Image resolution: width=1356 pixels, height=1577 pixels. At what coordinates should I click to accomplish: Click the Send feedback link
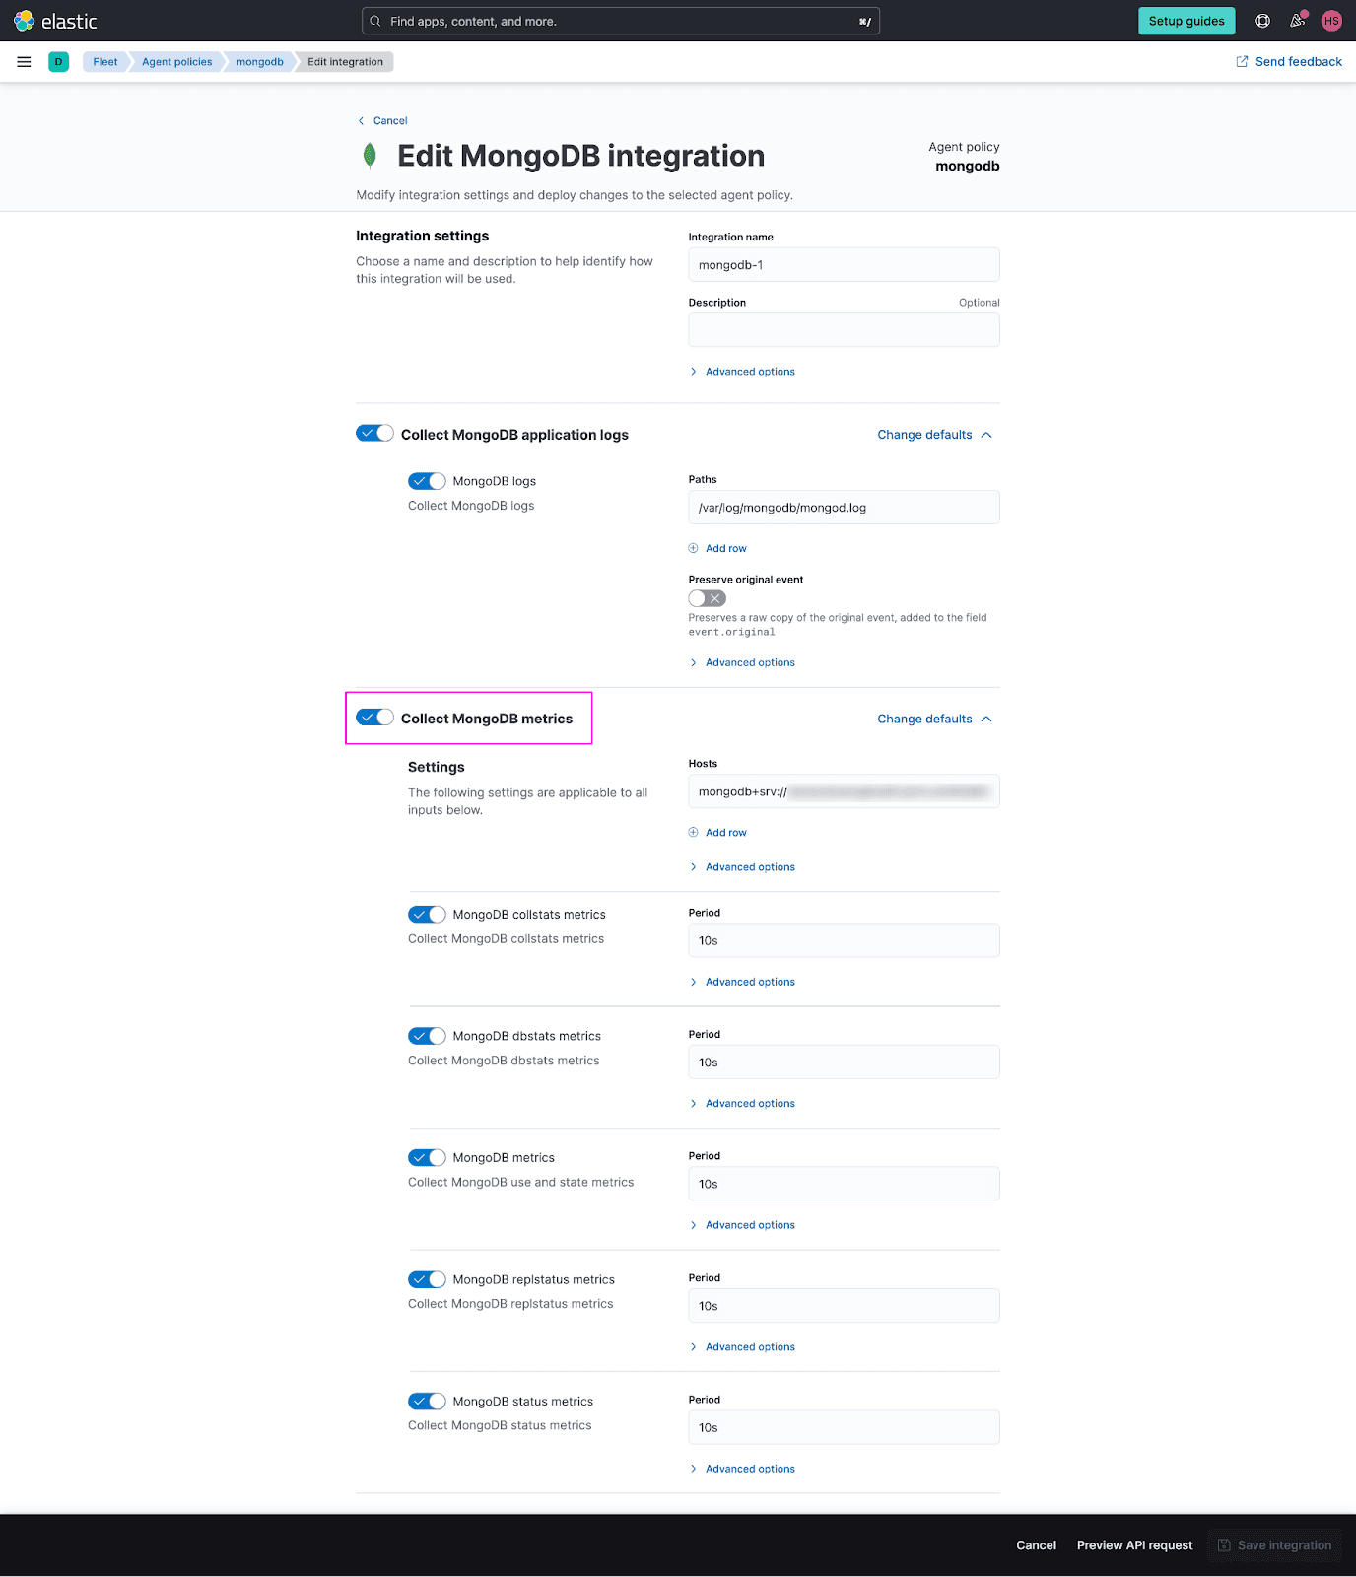(1289, 62)
